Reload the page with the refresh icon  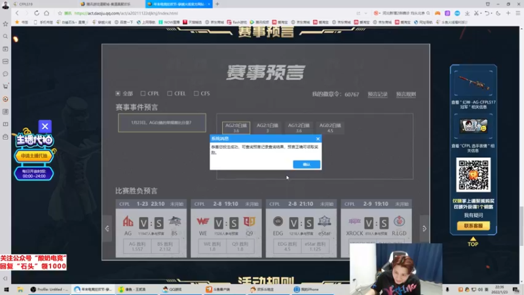coord(37,13)
